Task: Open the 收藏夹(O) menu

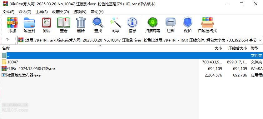Action: pyautogui.click(x=61, y=12)
